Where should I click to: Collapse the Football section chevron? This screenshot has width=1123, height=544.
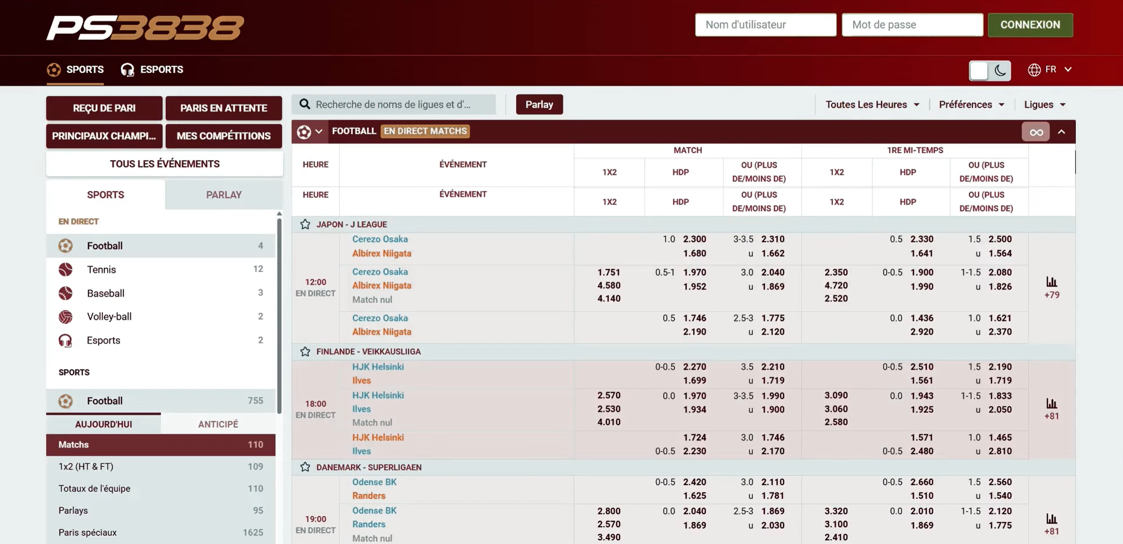click(x=1061, y=132)
